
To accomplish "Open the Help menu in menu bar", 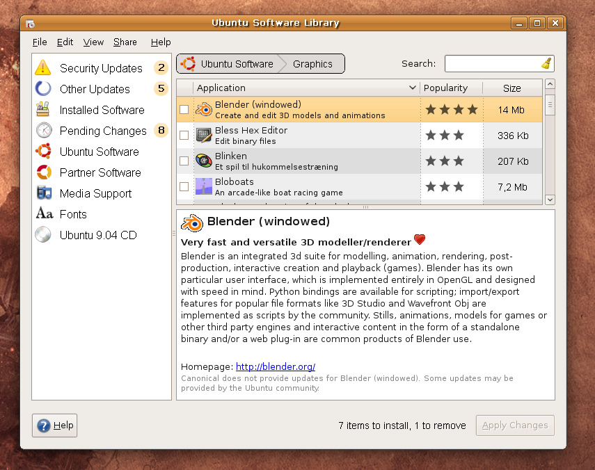I will pyautogui.click(x=161, y=42).
